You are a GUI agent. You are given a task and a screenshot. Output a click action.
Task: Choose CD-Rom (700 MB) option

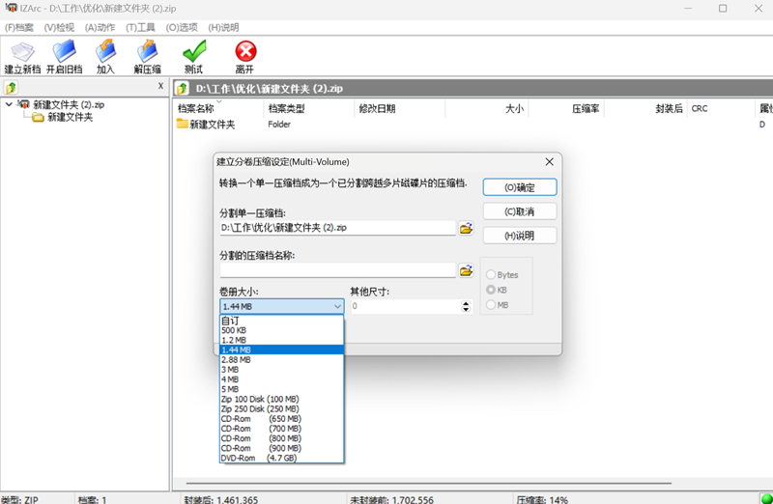point(281,429)
